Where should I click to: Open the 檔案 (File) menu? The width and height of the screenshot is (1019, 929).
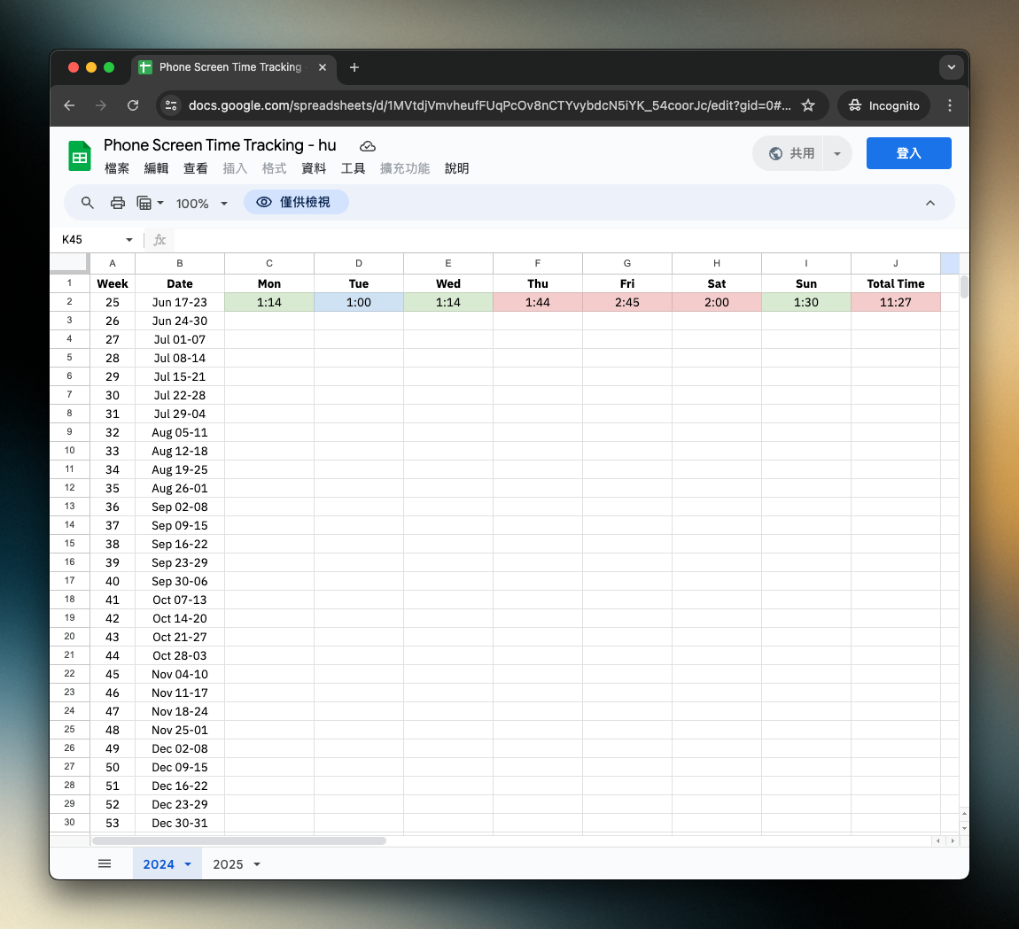point(117,168)
